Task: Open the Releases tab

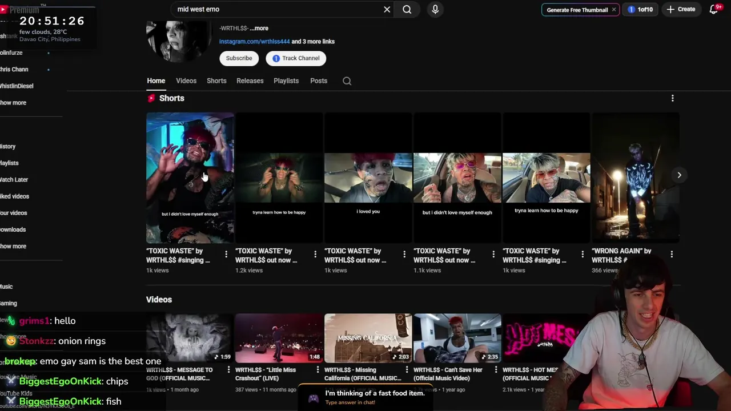Action: tap(250, 81)
